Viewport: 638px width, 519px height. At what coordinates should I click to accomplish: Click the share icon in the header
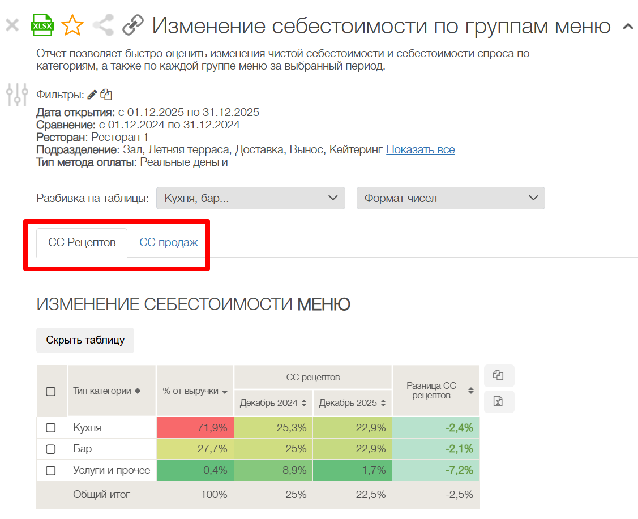click(x=103, y=25)
